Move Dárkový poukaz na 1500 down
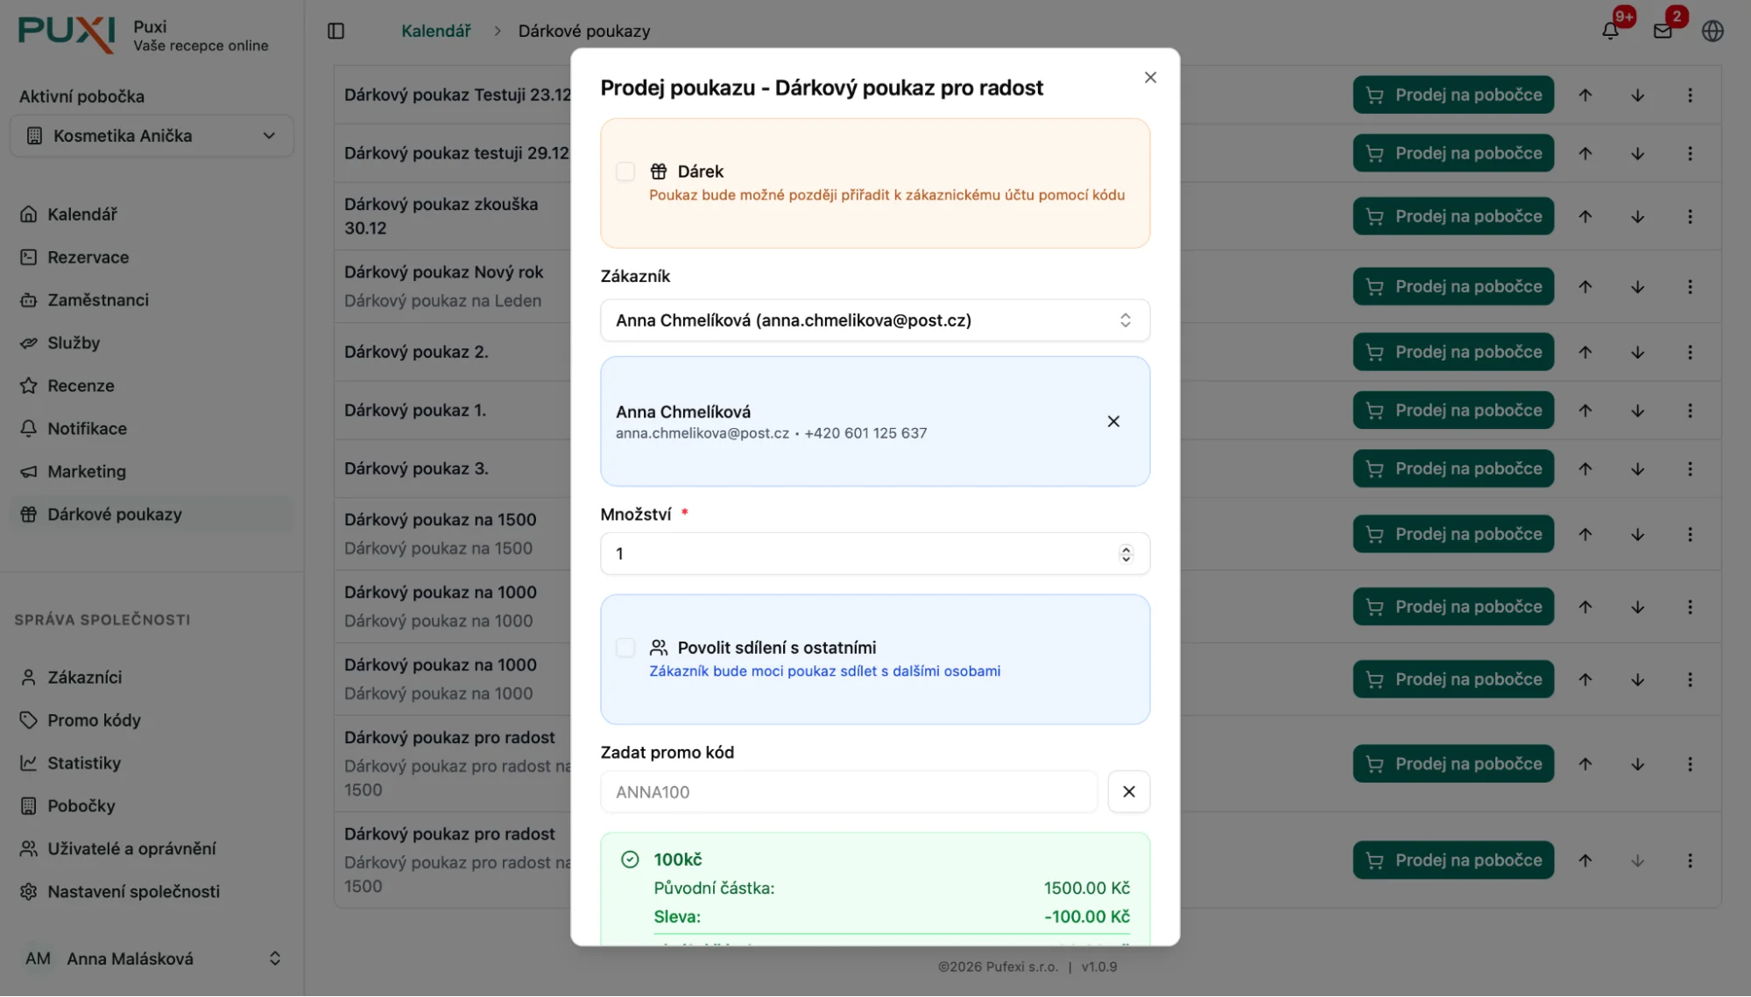Viewport: 1751px width, 997px height. pos(1637,534)
